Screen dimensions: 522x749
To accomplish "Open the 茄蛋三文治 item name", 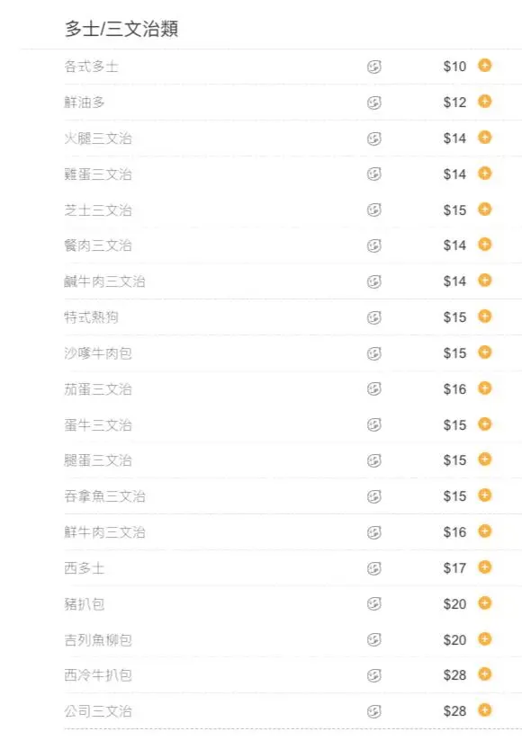I will [x=98, y=388].
